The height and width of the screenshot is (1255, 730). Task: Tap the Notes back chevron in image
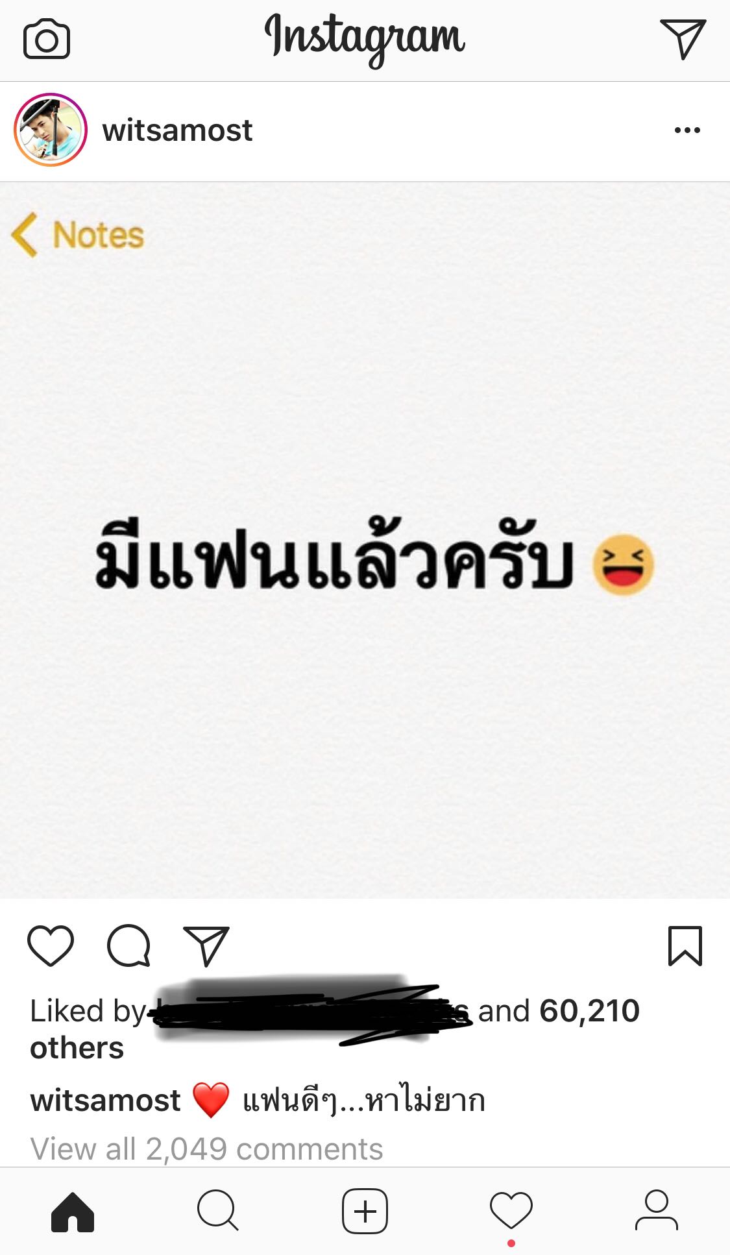click(25, 235)
